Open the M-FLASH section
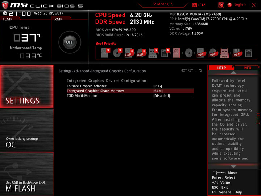Viewport: 261px width, 196px height. pos(26,174)
